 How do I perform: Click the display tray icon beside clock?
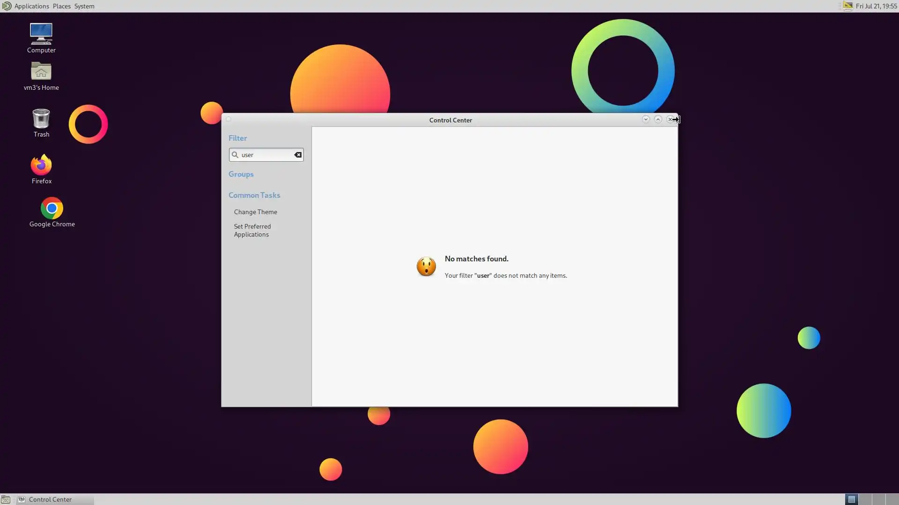tap(847, 6)
